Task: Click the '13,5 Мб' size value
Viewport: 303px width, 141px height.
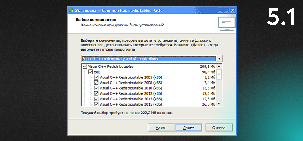Action: (x=209, y=88)
